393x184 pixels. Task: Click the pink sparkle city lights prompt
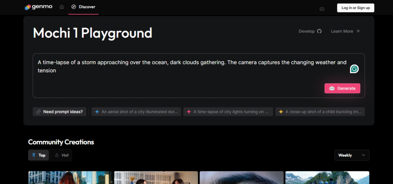point(228,112)
